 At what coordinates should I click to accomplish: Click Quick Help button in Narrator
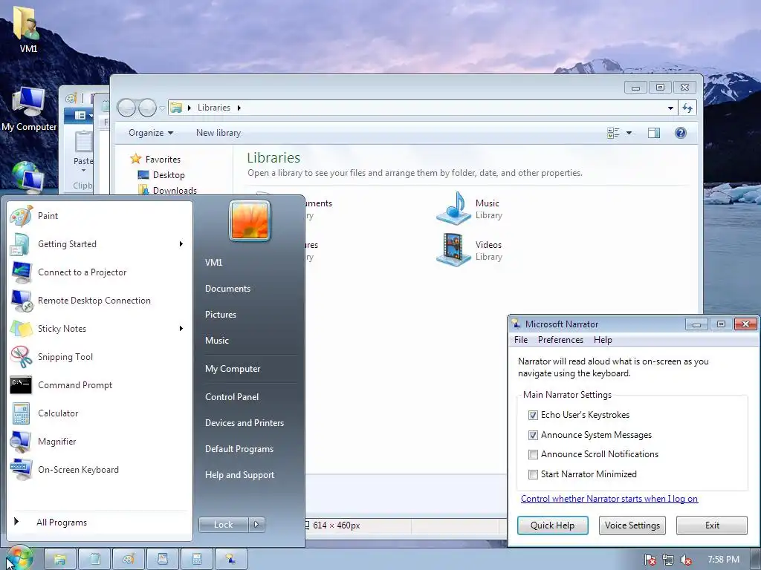(x=552, y=525)
